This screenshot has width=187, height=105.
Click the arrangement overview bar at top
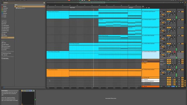[113, 3]
